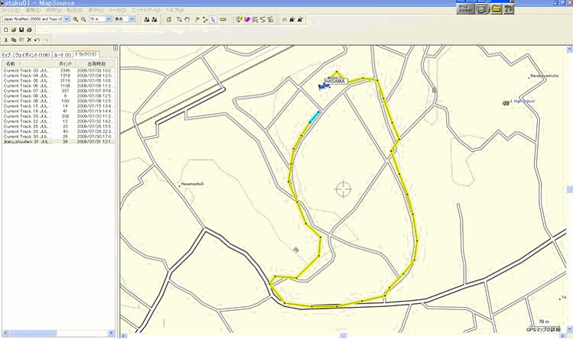Open the 70 m zoom scale dropdown

[109, 19]
